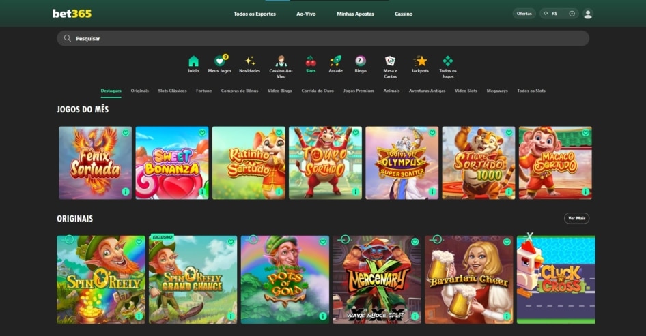This screenshot has height=336, width=646.
Task: Switch to the Aventuras Antigas tab
Action: coord(427,91)
